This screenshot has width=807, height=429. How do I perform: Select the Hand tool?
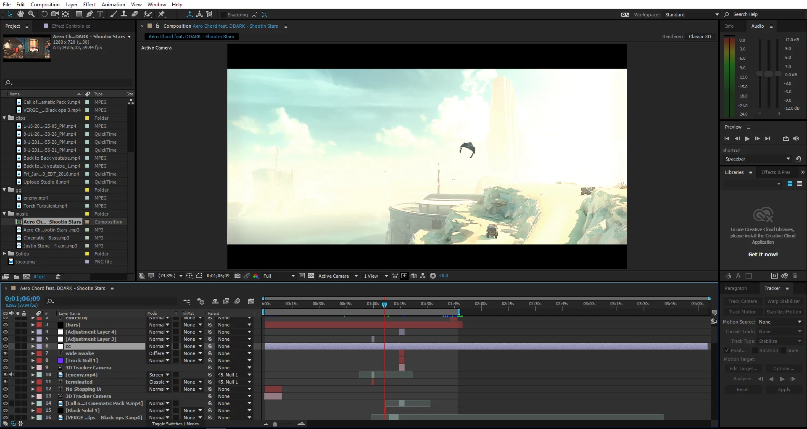[21, 14]
